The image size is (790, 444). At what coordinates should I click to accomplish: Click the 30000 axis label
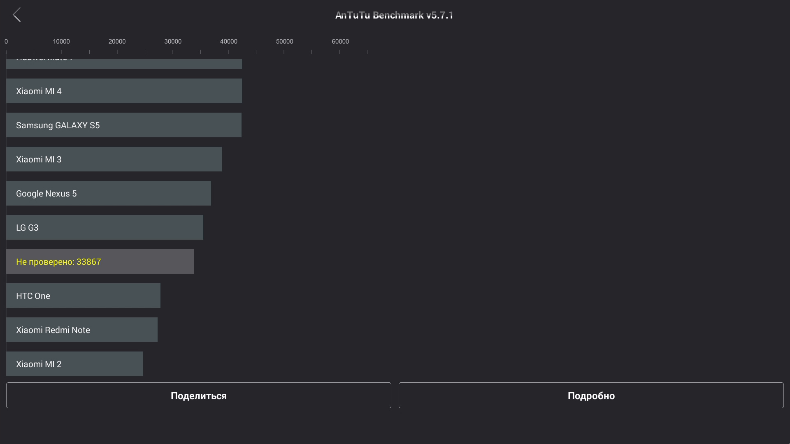(173, 42)
